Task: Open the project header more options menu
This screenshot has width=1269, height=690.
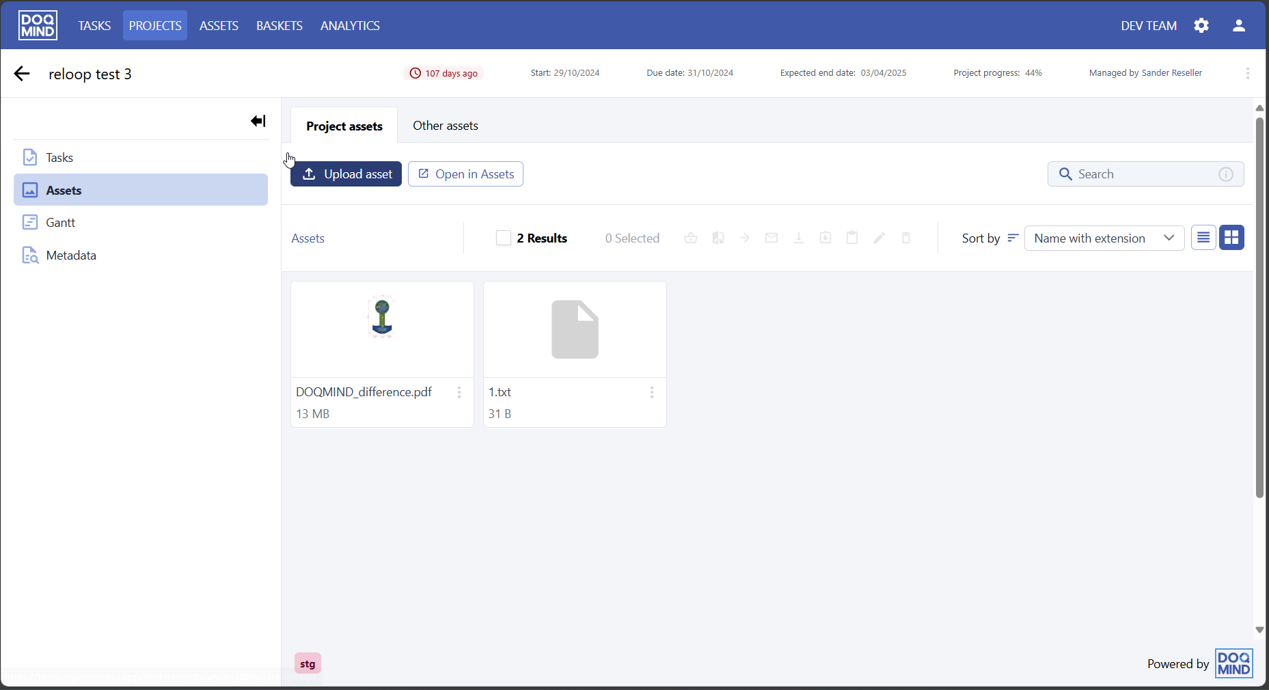Action: click(1247, 73)
